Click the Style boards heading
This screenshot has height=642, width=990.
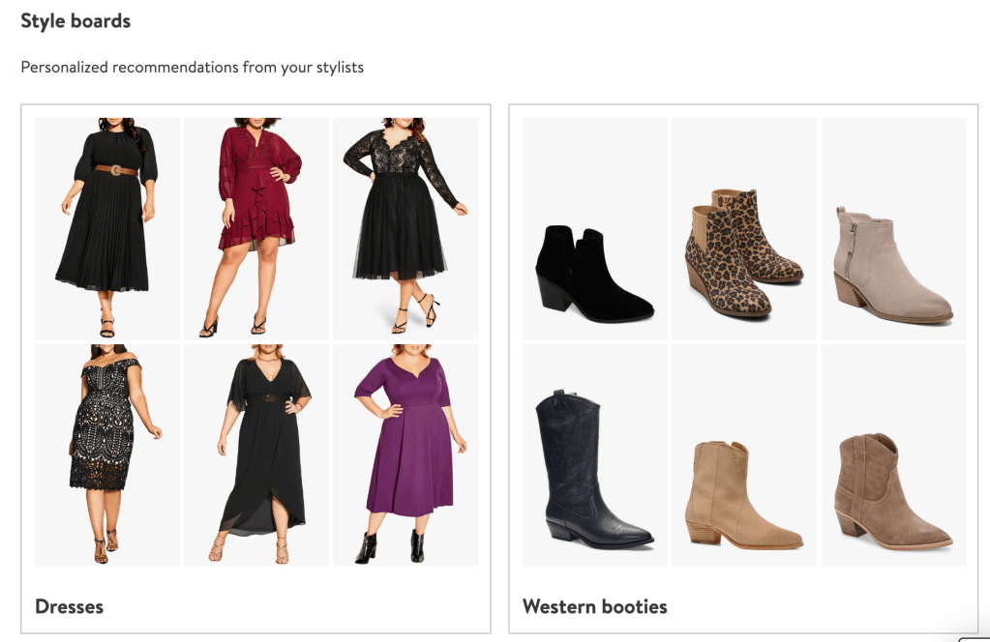point(75,21)
